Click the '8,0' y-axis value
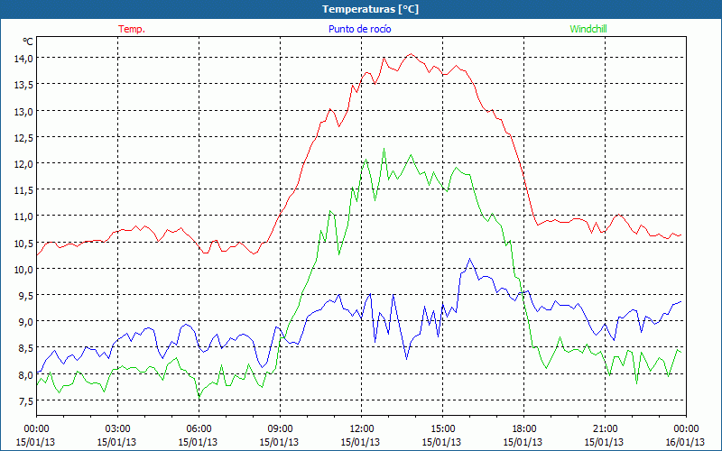The width and height of the screenshot is (722, 451). click(x=25, y=374)
